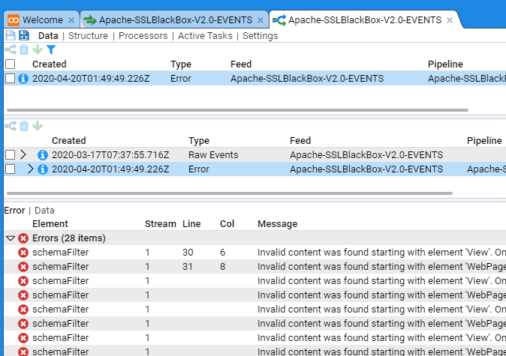Expand the Raw Events row chevron
506x356 pixels.
point(23,155)
